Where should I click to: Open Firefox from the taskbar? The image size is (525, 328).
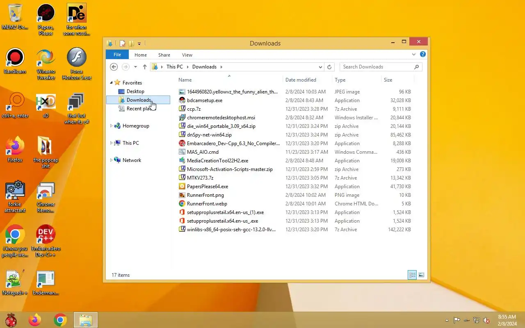coord(35,320)
